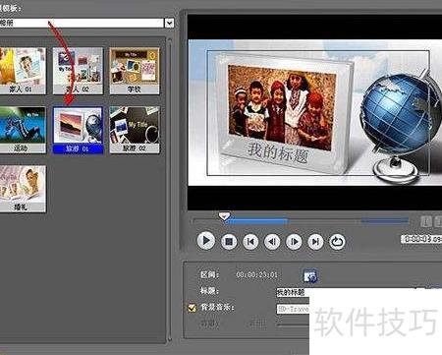442x355 pixels.
Task: Pick the 学校 template thumbnail
Action: tap(135, 71)
